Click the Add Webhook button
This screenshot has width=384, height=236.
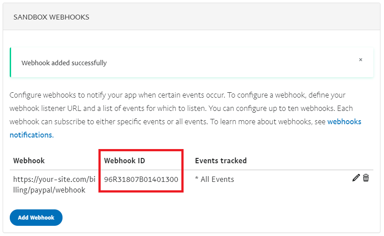tap(36, 217)
